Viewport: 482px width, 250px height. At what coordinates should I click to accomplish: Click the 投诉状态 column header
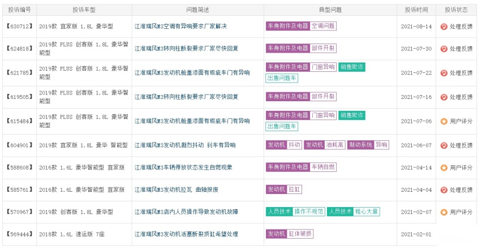coord(456,10)
